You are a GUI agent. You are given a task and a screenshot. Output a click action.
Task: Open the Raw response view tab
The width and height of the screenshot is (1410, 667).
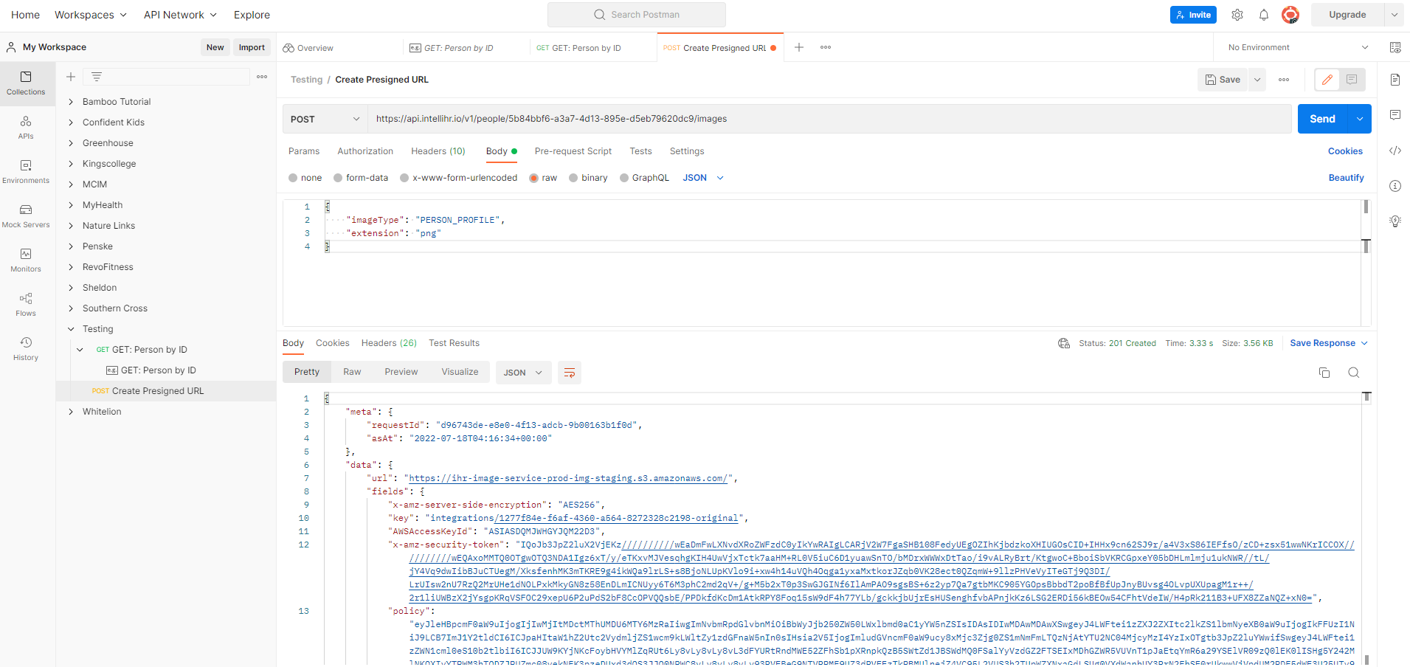(x=352, y=372)
